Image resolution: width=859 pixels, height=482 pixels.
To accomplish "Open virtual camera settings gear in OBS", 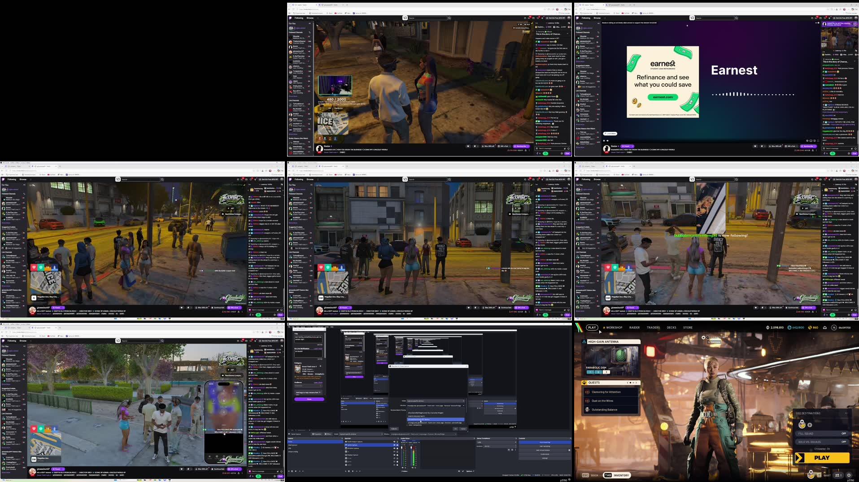I will (569, 450).
